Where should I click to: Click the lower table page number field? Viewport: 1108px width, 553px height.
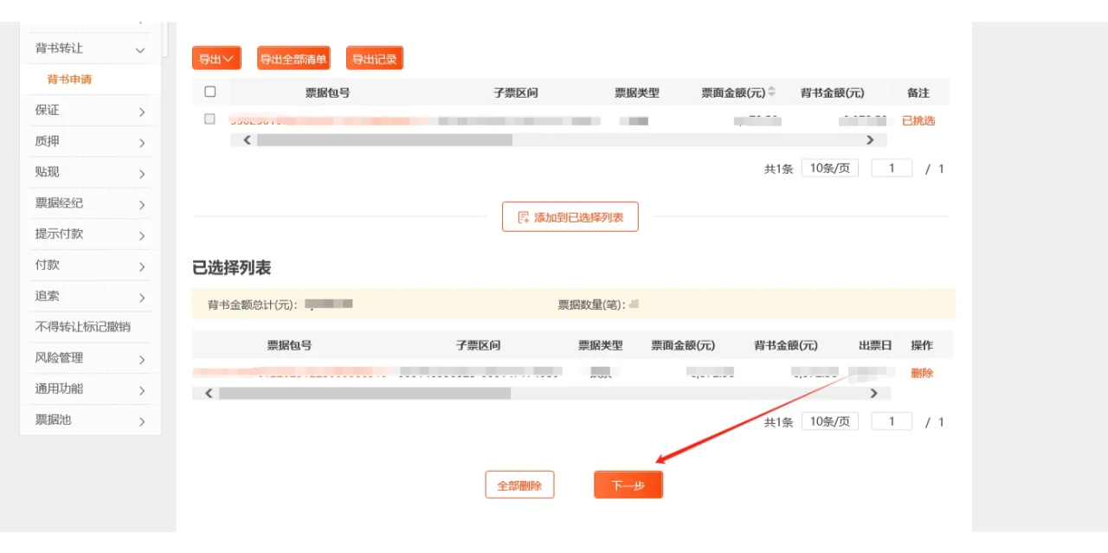[x=892, y=421]
